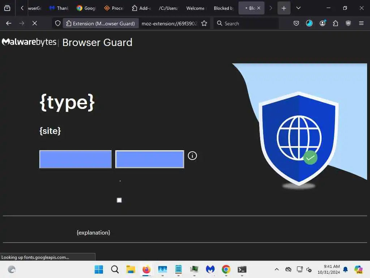Click the info circle icon beside the buttons
The width and height of the screenshot is (370, 278).
[x=192, y=156]
